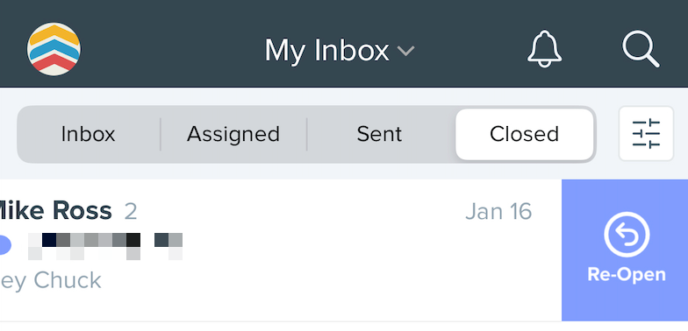Image resolution: width=688 pixels, height=331 pixels.
Task: Click the circular Re-Open arrow icon
Action: pyautogui.click(x=627, y=235)
